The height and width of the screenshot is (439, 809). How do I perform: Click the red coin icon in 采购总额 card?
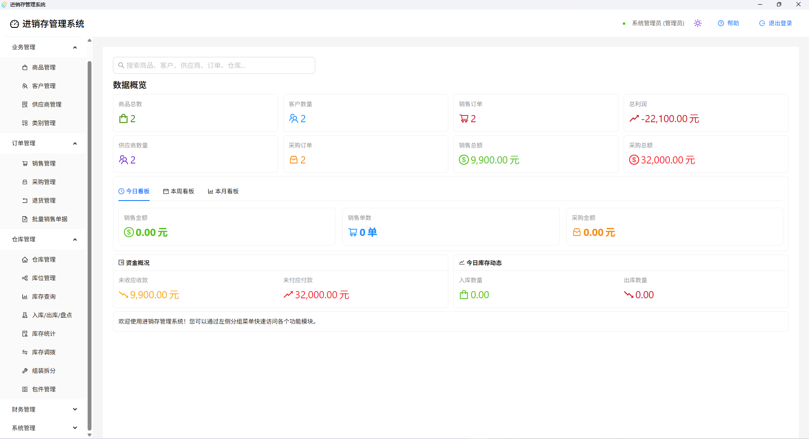coord(634,160)
